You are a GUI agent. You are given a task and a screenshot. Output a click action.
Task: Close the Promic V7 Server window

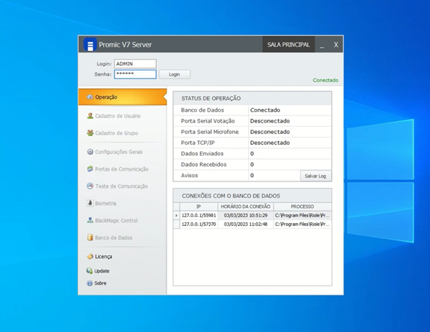click(335, 44)
